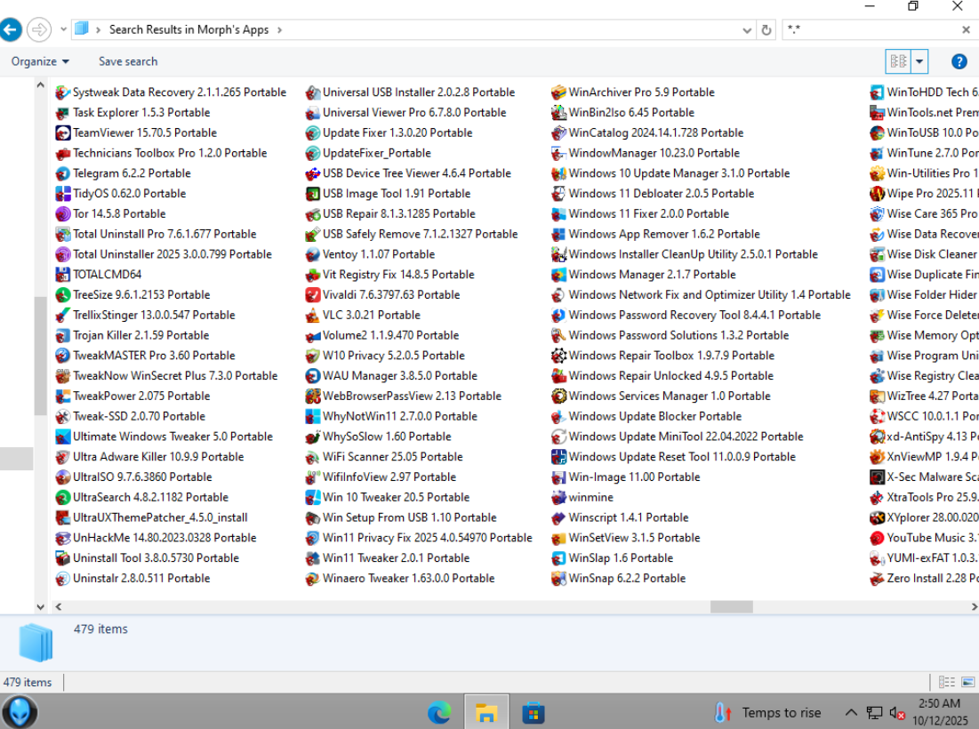Open the Organize dropdown menu
979x729 pixels.
click(40, 62)
